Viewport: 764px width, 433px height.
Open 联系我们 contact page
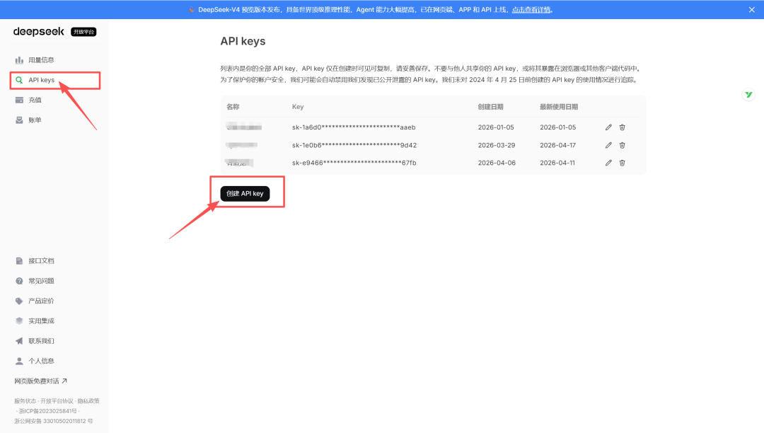(x=41, y=340)
